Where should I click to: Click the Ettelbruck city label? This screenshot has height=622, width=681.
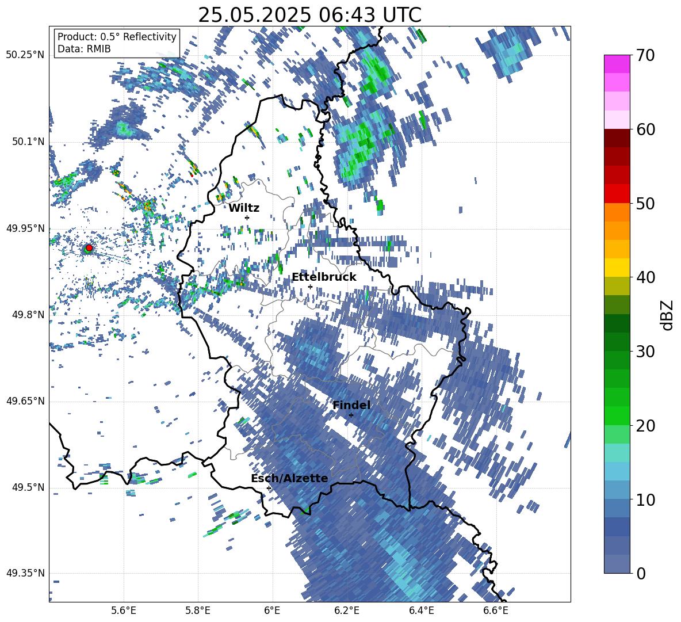pos(324,277)
